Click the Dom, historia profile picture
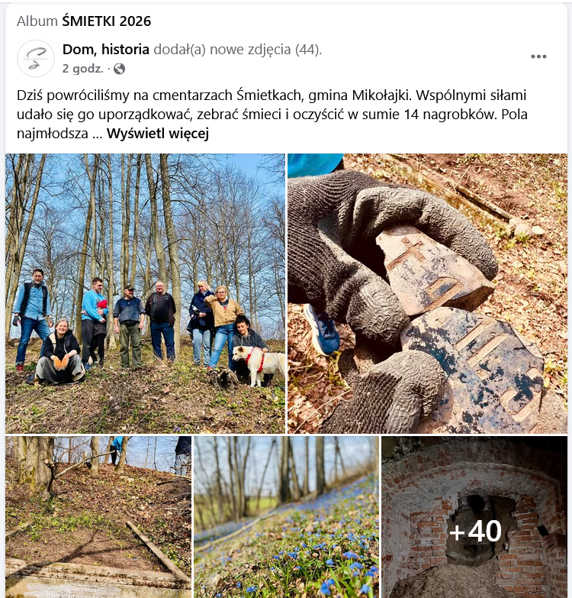The height and width of the screenshot is (598, 572). tap(36, 58)
